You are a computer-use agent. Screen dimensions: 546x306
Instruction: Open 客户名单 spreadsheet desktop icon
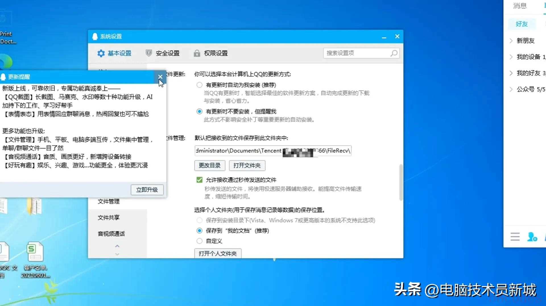coord(36,260)
